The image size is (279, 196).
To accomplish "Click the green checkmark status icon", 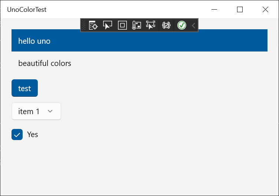I will coord(182,25).
